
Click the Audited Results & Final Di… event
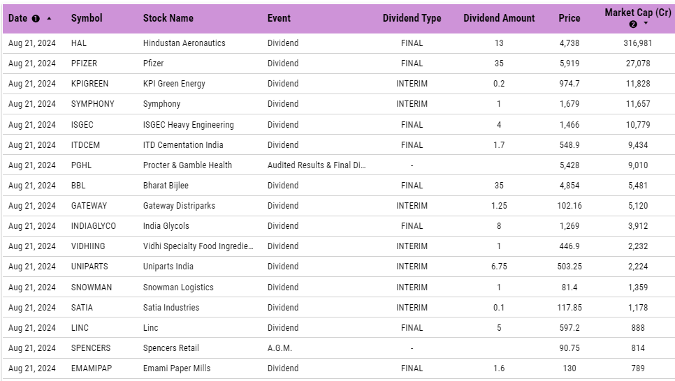tap(317, 165)
